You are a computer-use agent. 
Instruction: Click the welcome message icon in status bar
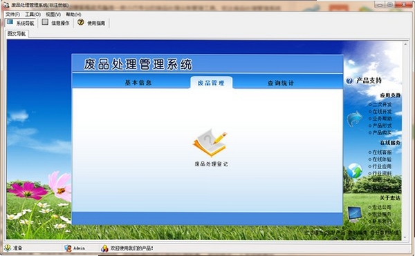(x=105, y=248)
